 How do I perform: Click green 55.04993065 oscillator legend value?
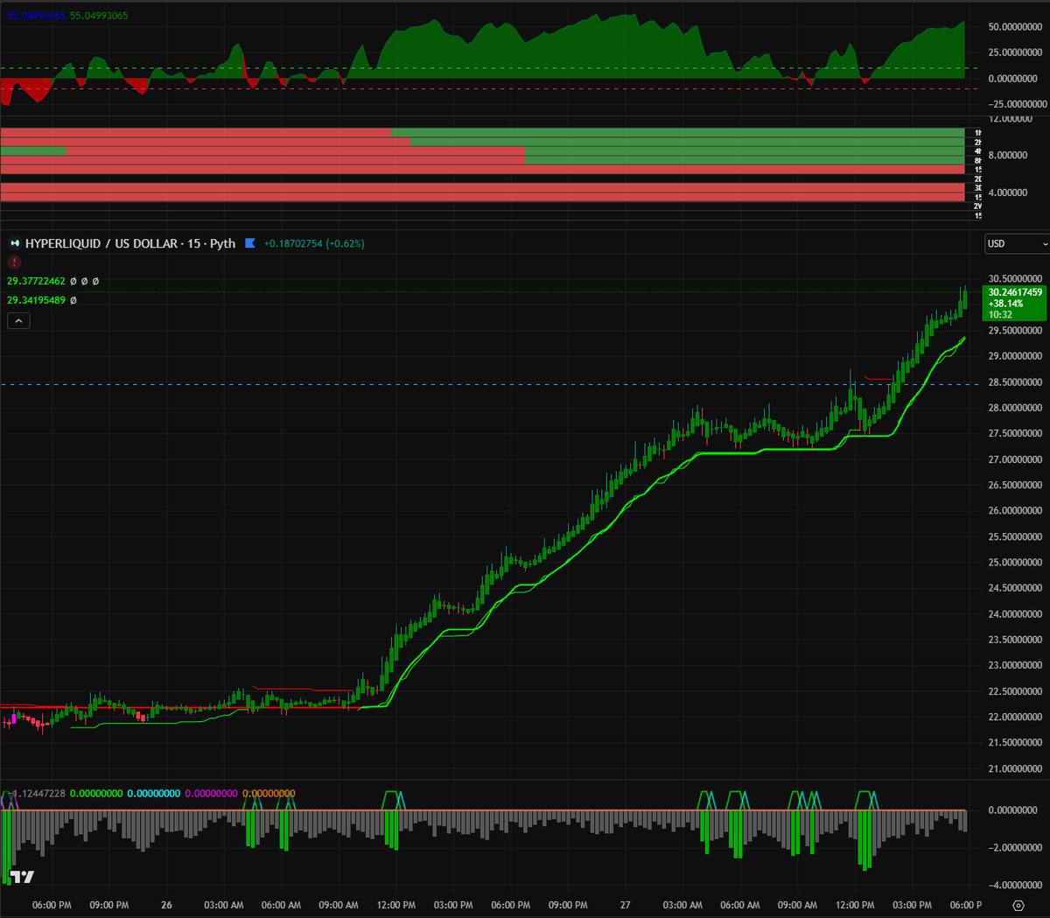[99, 16]
